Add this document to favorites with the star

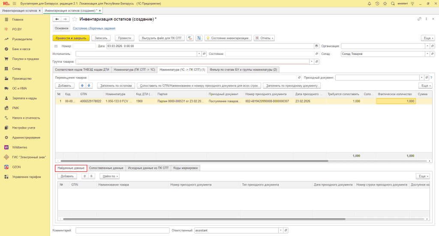(x=75, y=19)
